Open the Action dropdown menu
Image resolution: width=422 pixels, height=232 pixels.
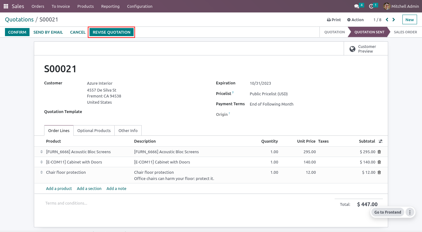[x=355, y=20]
